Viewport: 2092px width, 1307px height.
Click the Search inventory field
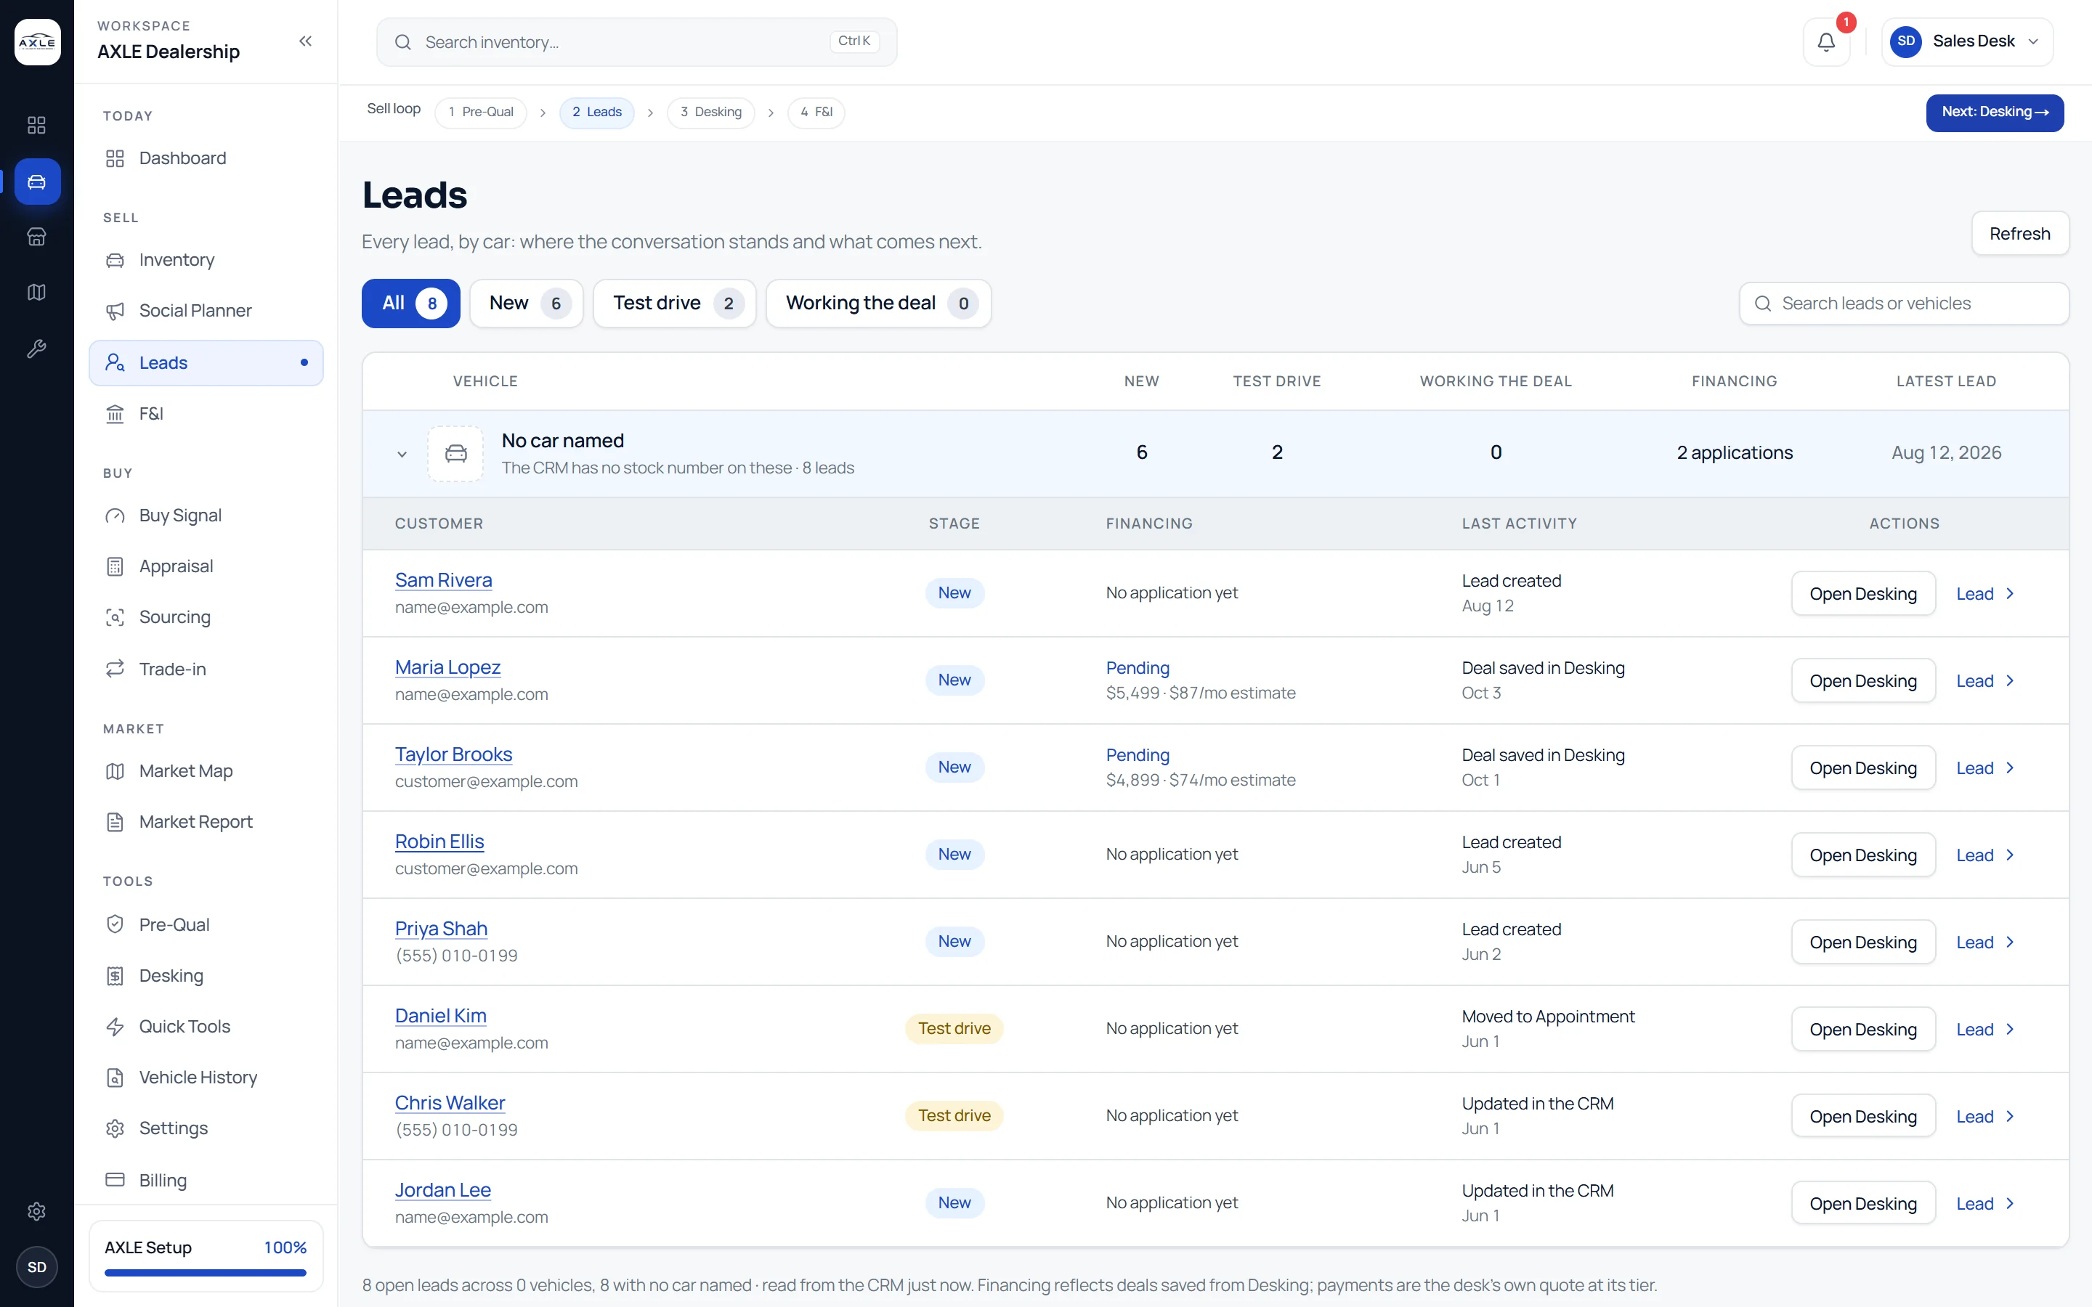pyautogui.click(x=636, y=41)
